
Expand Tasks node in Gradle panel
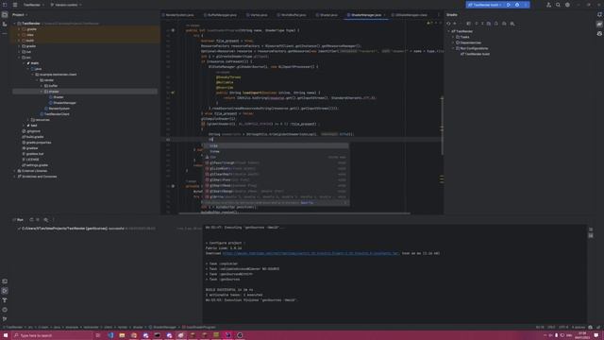[x=453, y=37]
